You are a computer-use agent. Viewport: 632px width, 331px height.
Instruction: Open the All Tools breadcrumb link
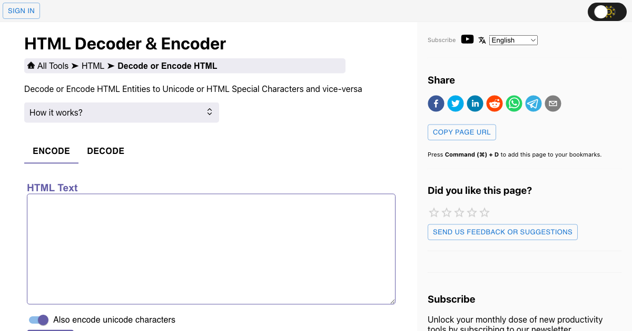(52, 65)
